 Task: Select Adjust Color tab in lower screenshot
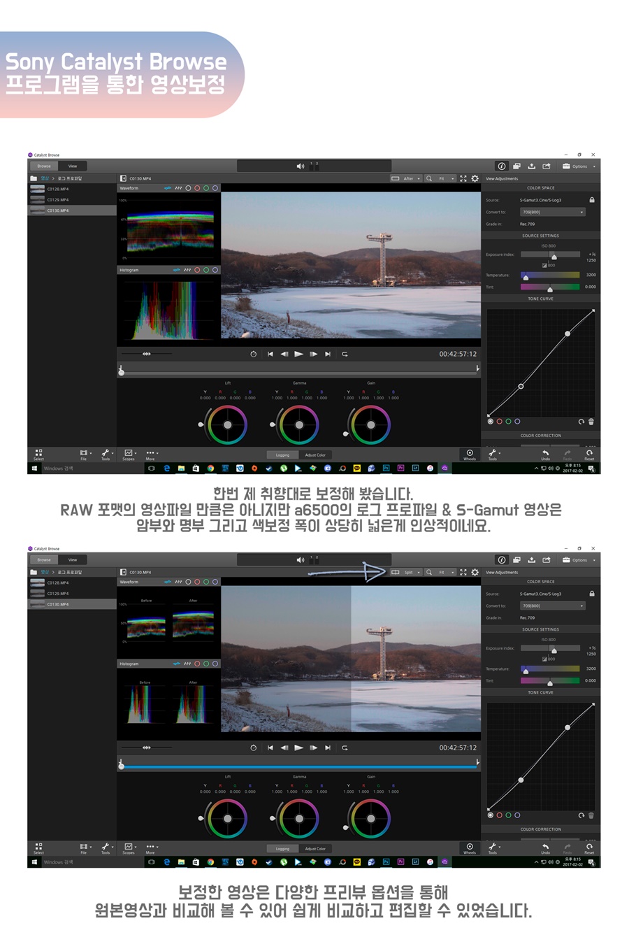[315, 848]
